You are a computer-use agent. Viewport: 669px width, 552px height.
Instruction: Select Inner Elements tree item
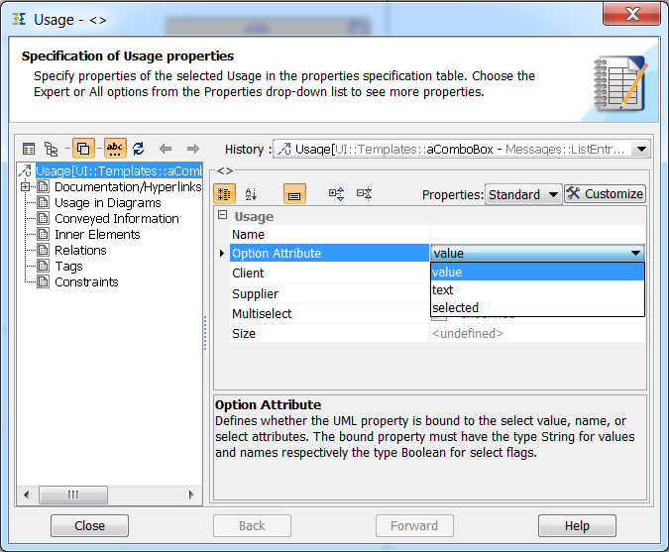[97, 234]
